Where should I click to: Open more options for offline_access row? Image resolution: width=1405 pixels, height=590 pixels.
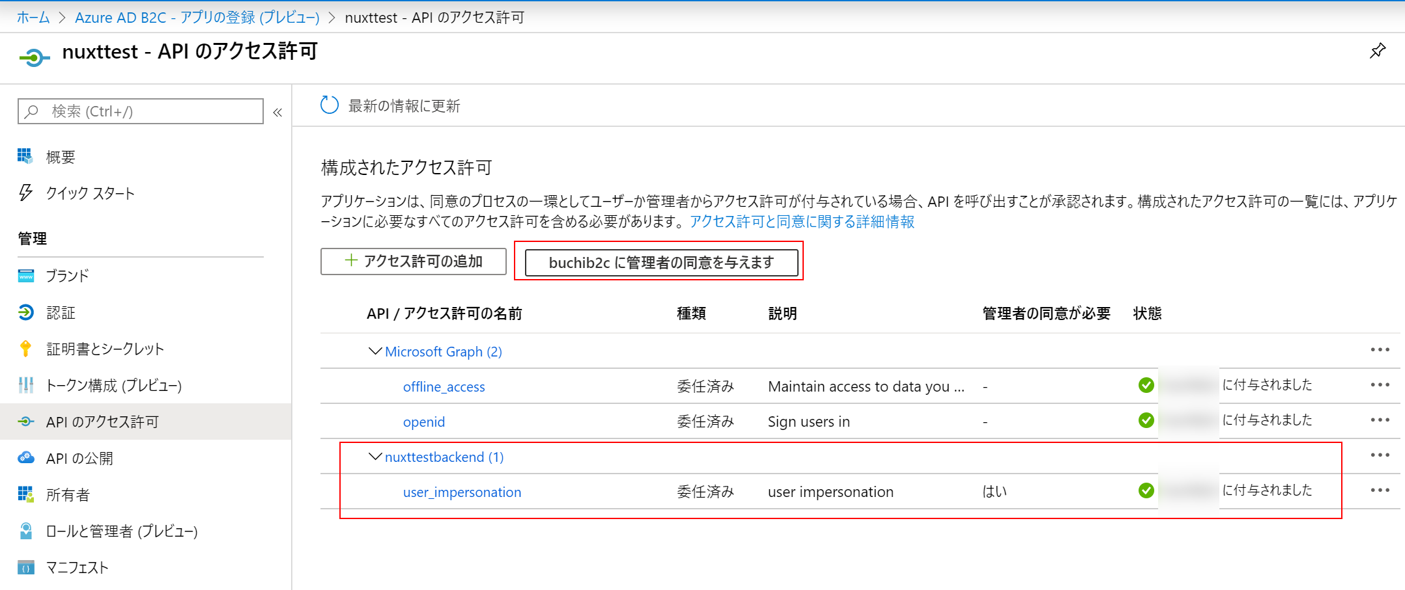click(x=1380, y=385)
